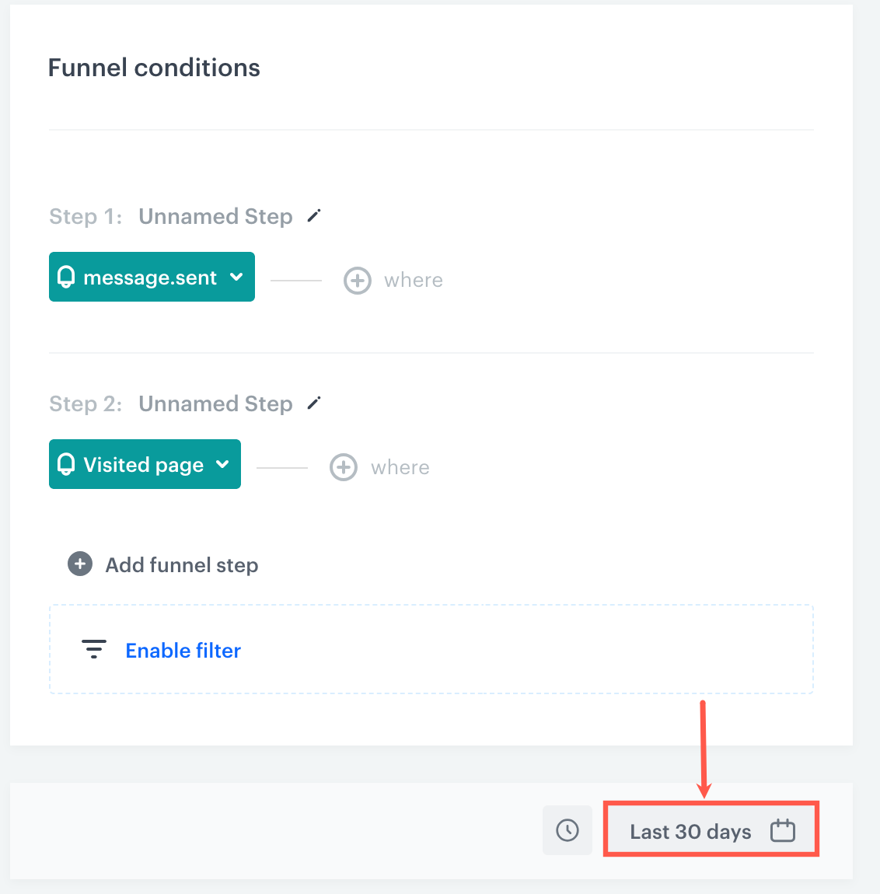Click the calendar icon in the date range button
This screenshot has height=894, width=880.
pos(783,830)
